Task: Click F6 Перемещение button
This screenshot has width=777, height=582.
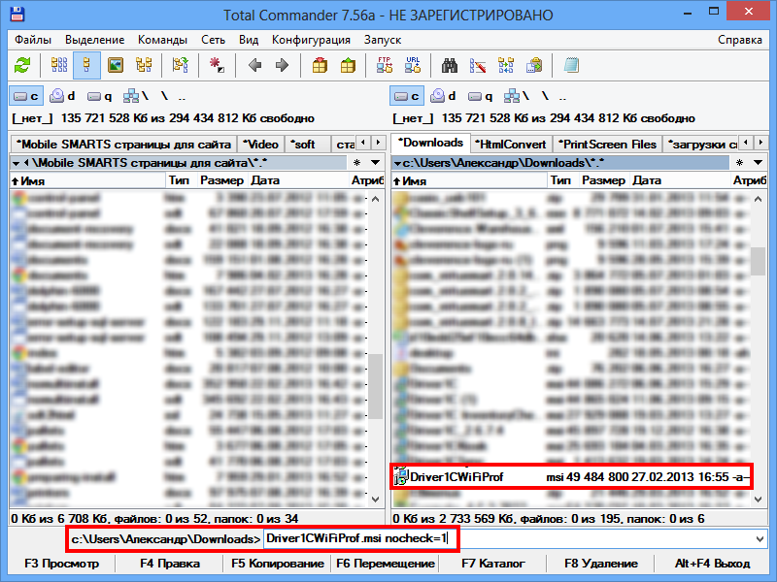Action: pyautogui.click(x=386, y=564)
